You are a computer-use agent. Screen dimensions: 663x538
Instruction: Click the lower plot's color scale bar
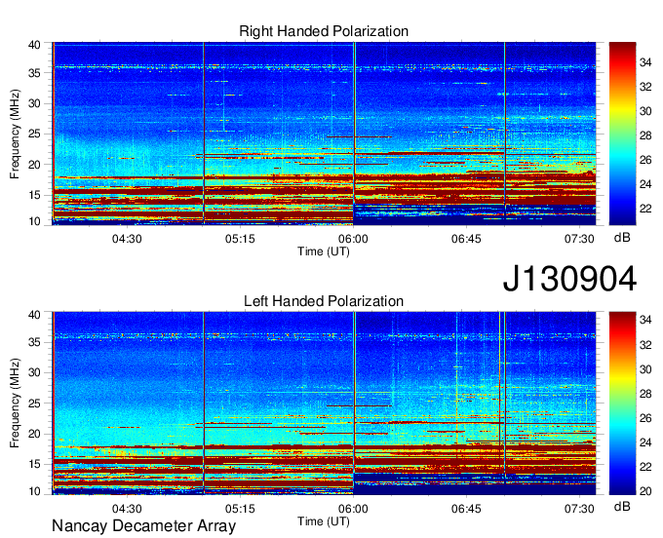pyautogui.click(x=622, y=403)
